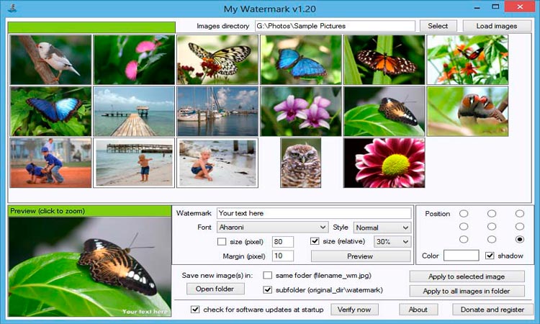540x324 pixels.
Task: Set position to middle-right radio button
Action: (520, 227)
